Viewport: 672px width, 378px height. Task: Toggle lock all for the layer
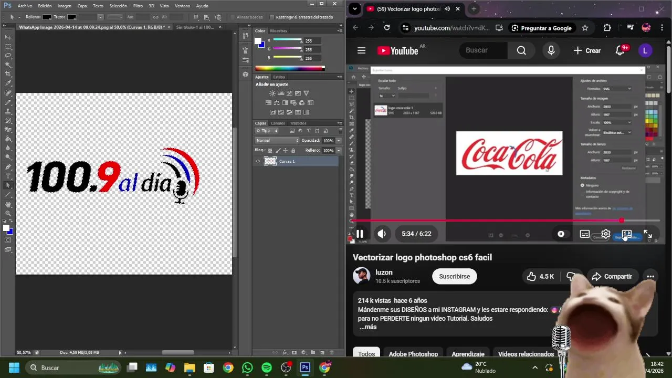[293, 151]
